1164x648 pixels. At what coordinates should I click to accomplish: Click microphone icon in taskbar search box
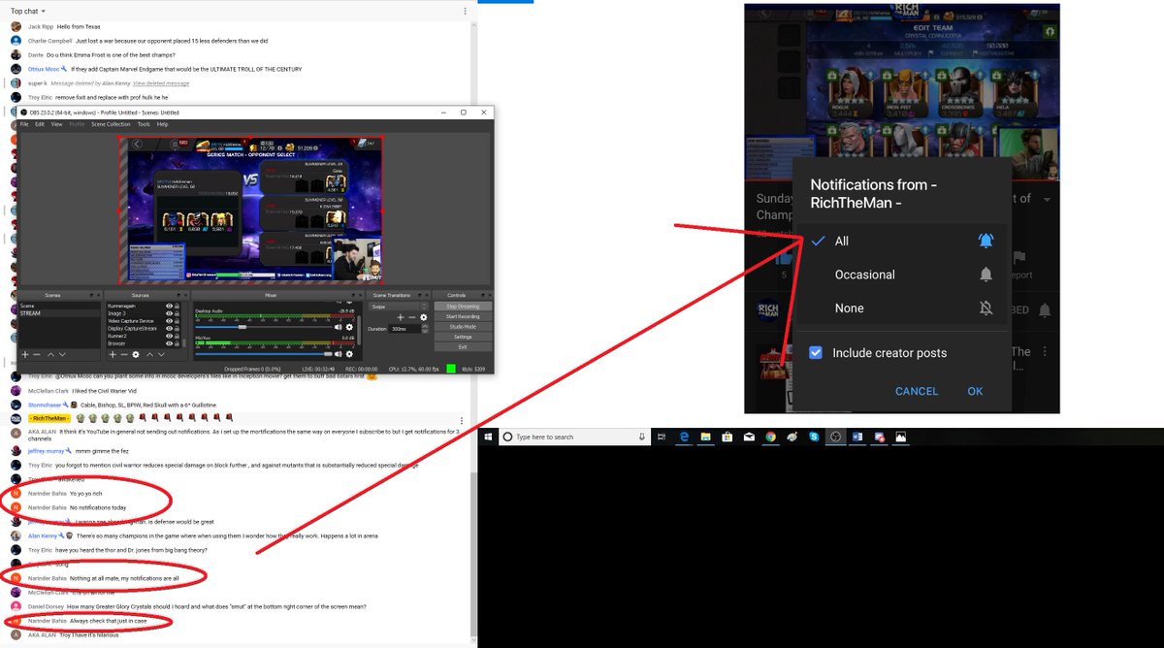[642, 437]
